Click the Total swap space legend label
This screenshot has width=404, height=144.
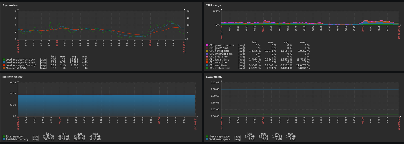pyautogui.click(x=220, y=139)
